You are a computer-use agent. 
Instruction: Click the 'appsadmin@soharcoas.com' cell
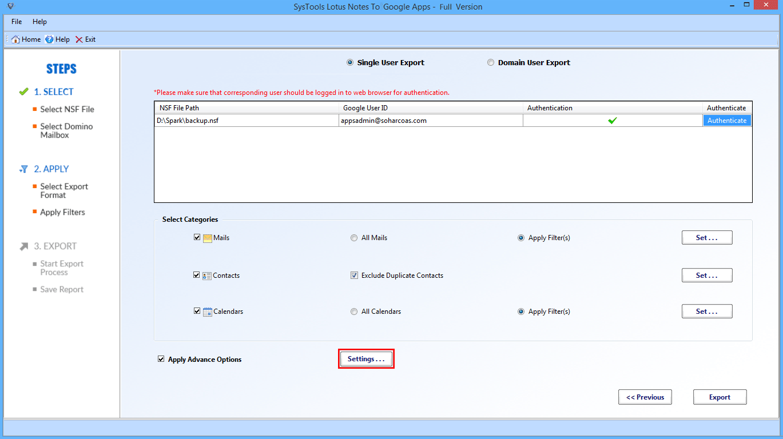[x=431, y=121]
